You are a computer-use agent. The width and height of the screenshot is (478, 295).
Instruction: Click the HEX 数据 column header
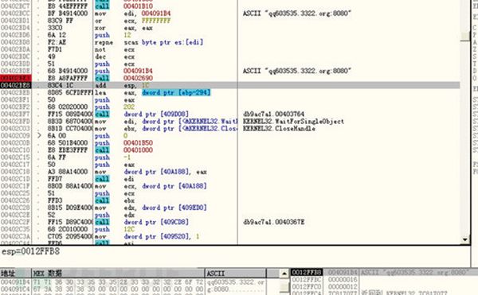(118, 273)
